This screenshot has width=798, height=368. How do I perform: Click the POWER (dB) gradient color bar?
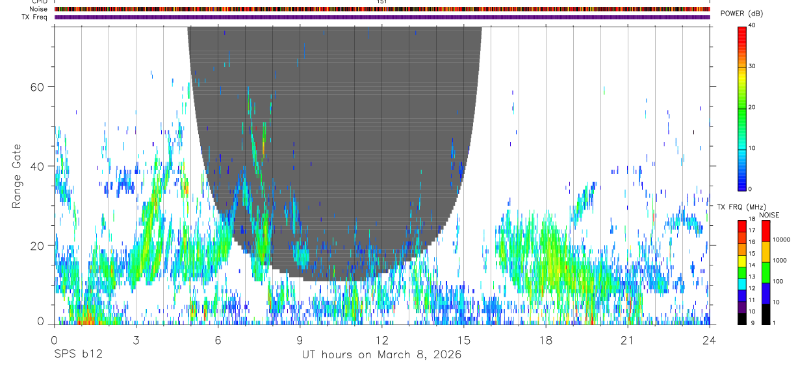[x=741, y=108]
